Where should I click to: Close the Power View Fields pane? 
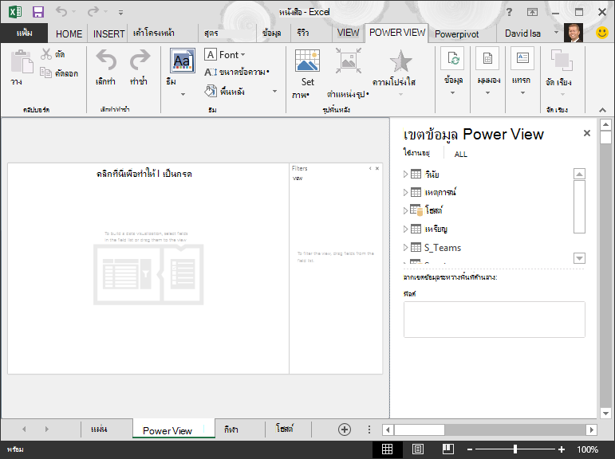pos(587,133)
